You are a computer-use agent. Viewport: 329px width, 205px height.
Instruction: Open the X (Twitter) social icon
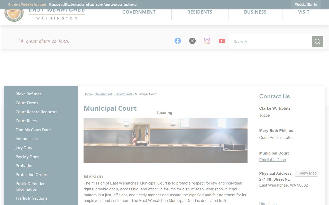[x=192, y=41]
